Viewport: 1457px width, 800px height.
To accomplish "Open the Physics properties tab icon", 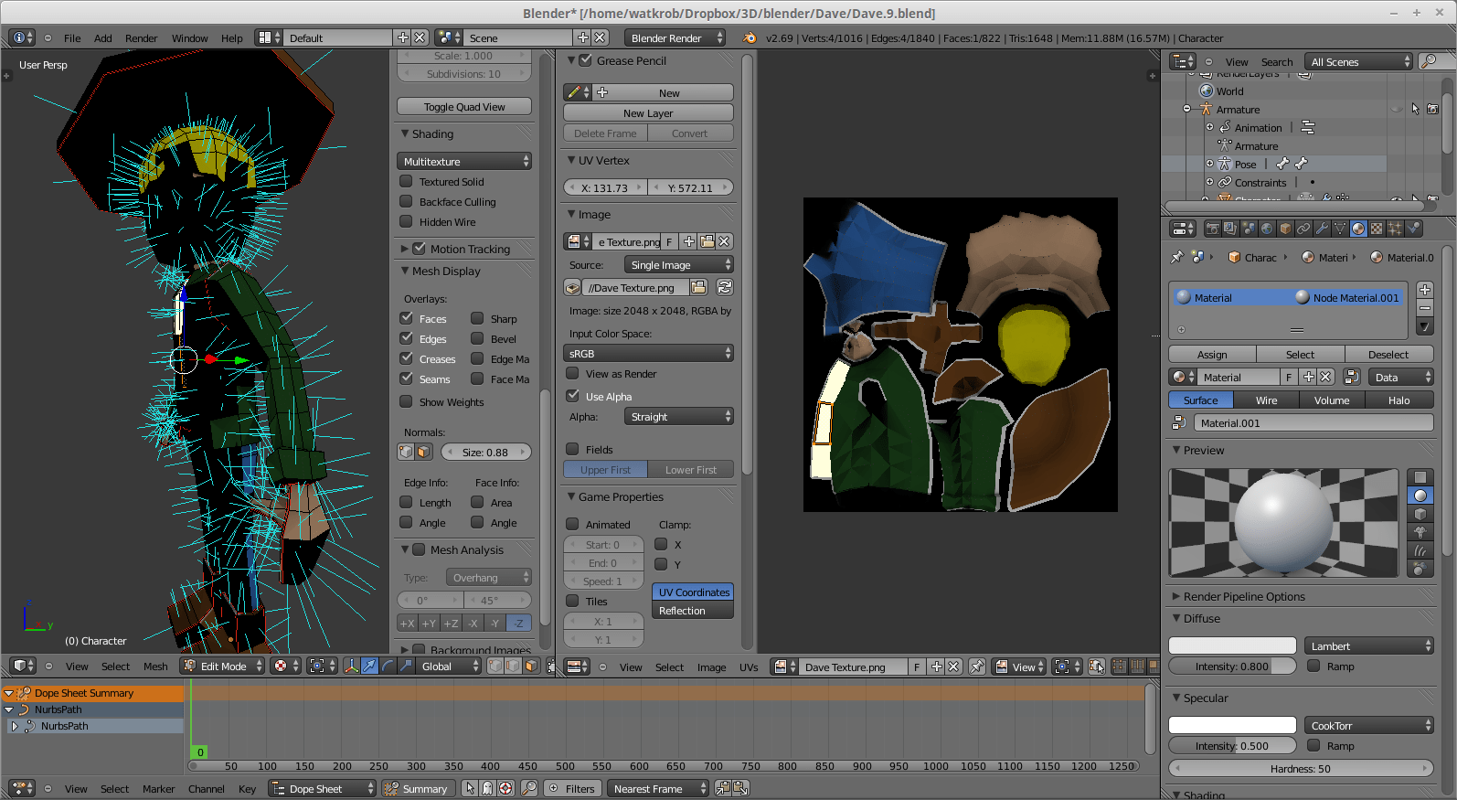I will click(1414, 229).
